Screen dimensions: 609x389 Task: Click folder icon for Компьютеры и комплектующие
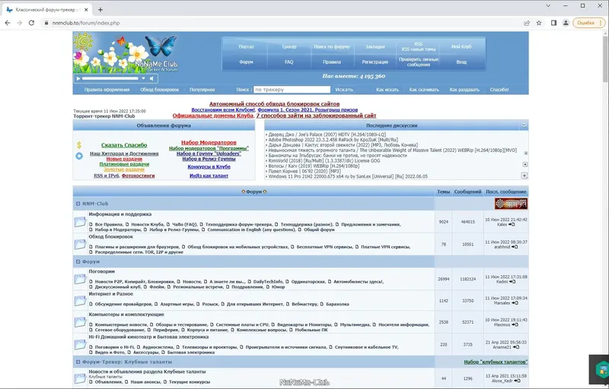click(80, 322)
